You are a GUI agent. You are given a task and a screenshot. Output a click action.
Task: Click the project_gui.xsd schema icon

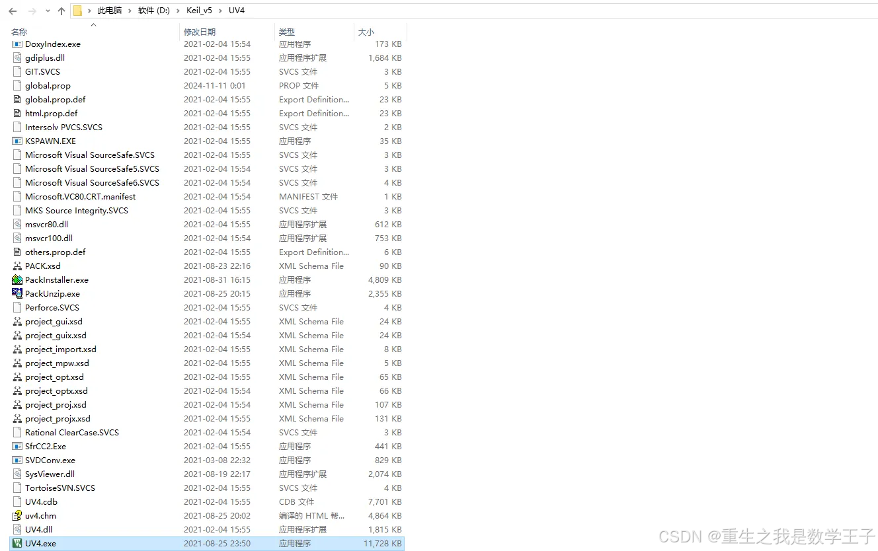(17, 321)
